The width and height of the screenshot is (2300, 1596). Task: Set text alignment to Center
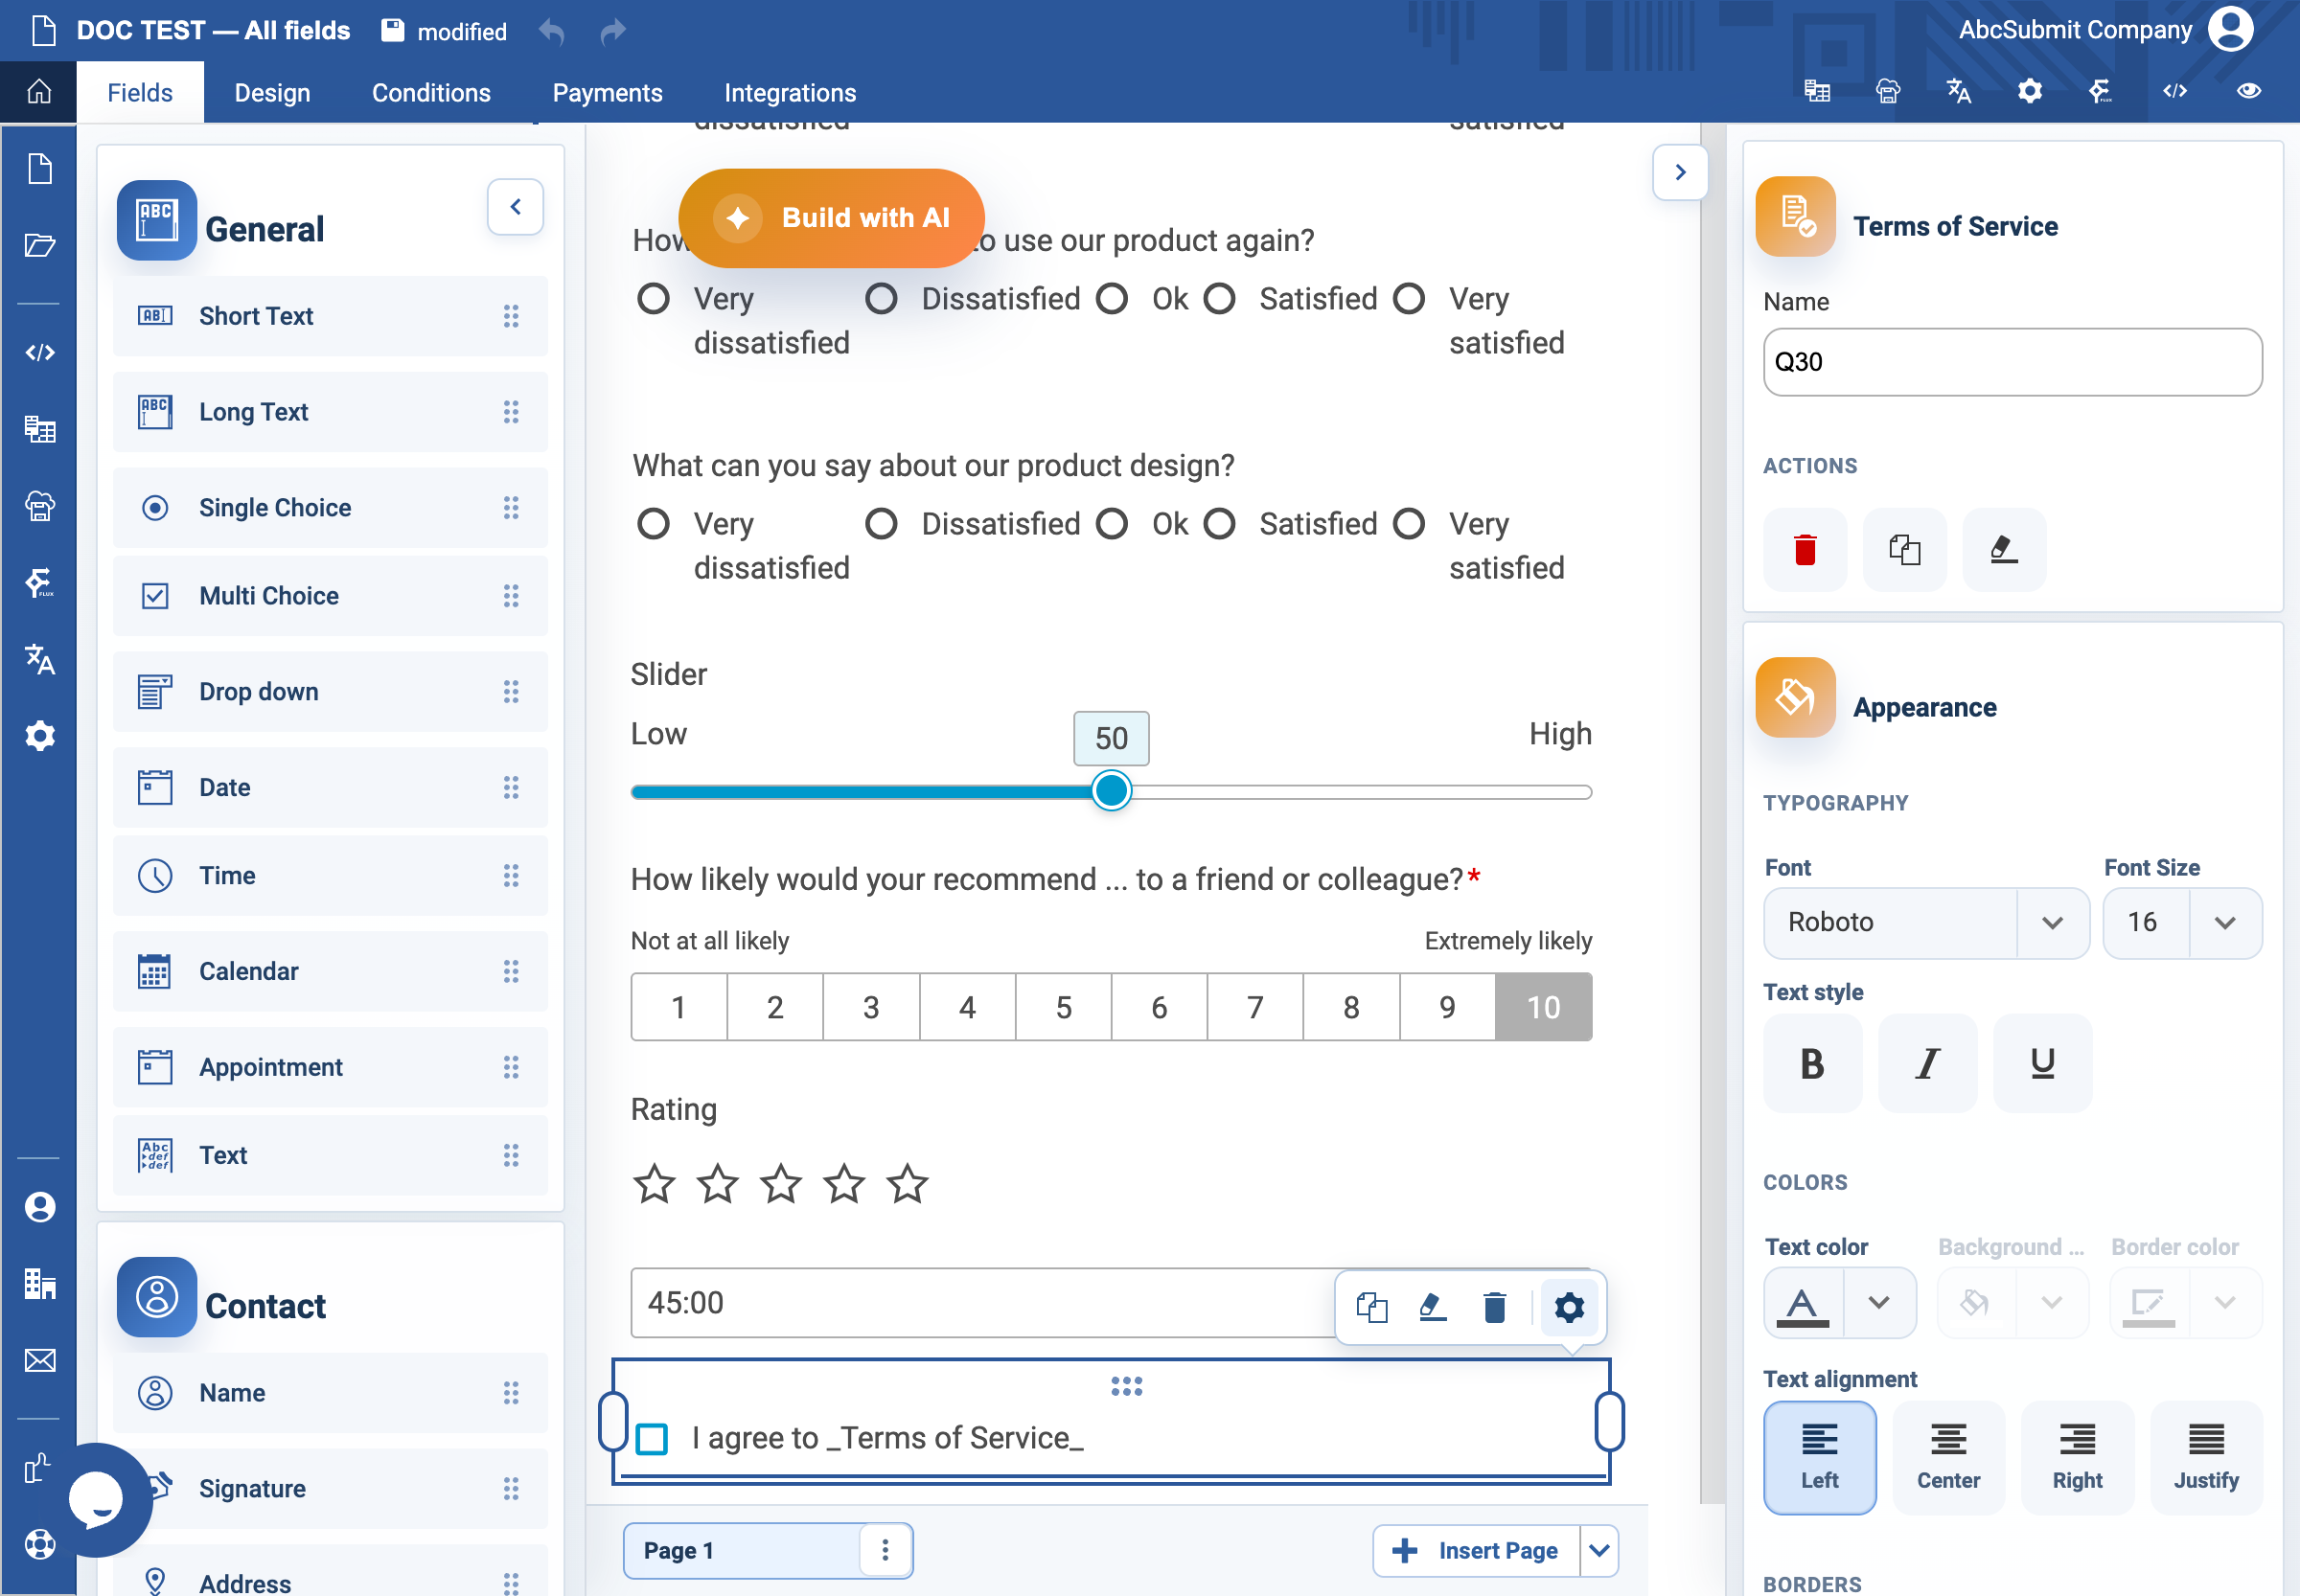coord(1948,1458)
